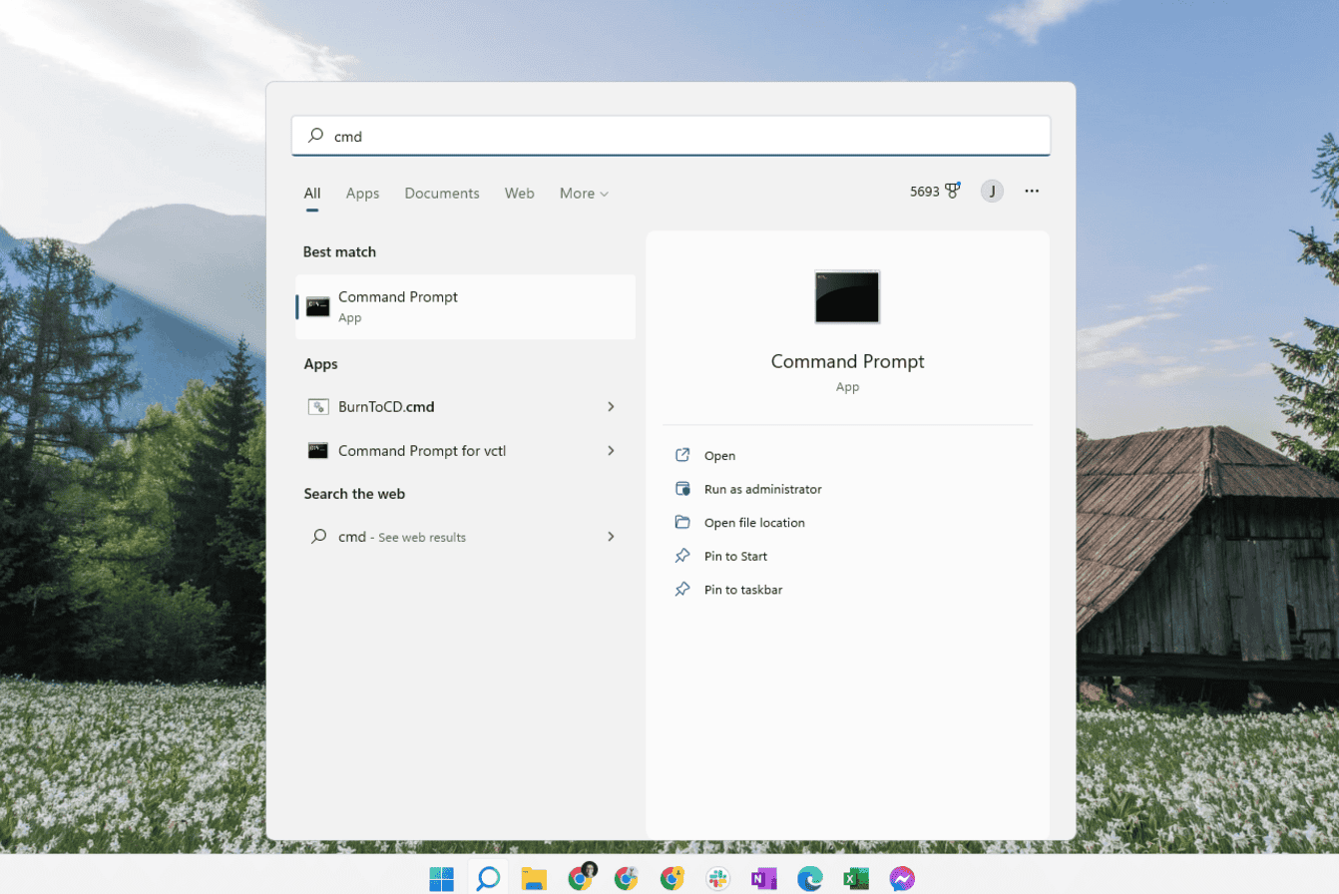Screen dimensions: 1339x894
Task: Open OneNote from the taskbar
Action: tap(764, 878)
